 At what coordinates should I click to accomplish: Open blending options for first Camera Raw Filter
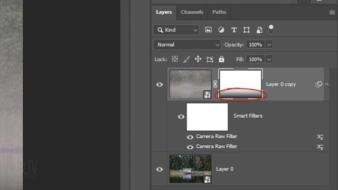point(320,137)
